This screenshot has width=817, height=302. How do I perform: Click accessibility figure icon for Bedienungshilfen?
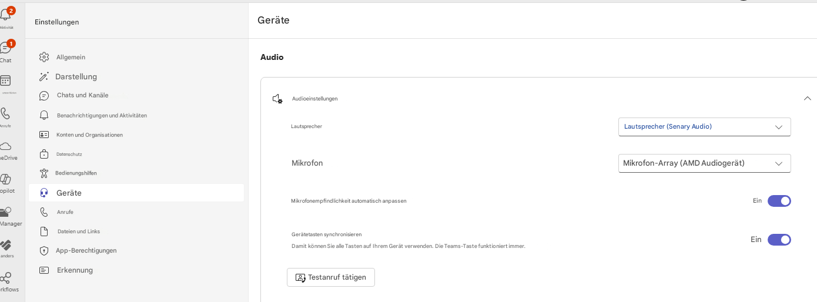[44, 173]
